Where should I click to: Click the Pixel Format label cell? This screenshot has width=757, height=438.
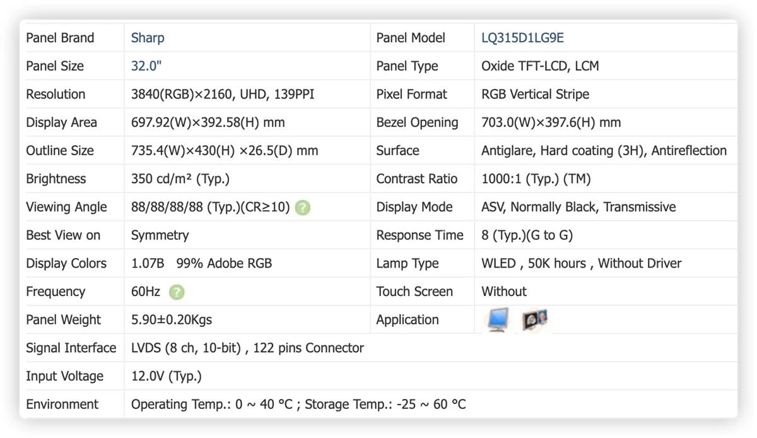click(423, 94)
